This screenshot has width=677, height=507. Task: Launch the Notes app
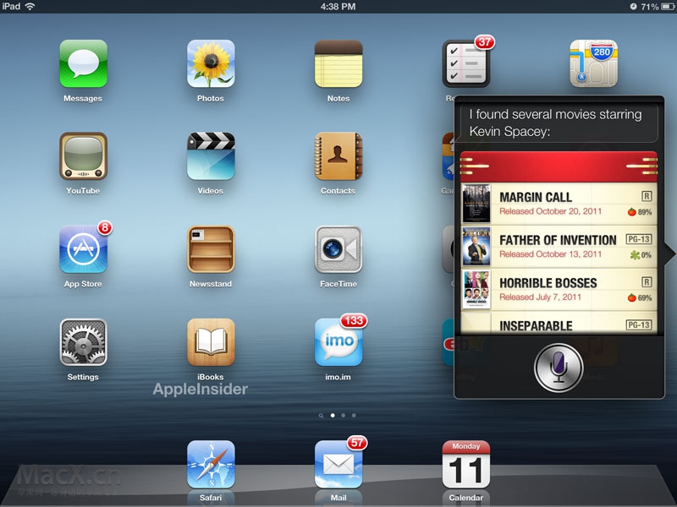point(338,63)
